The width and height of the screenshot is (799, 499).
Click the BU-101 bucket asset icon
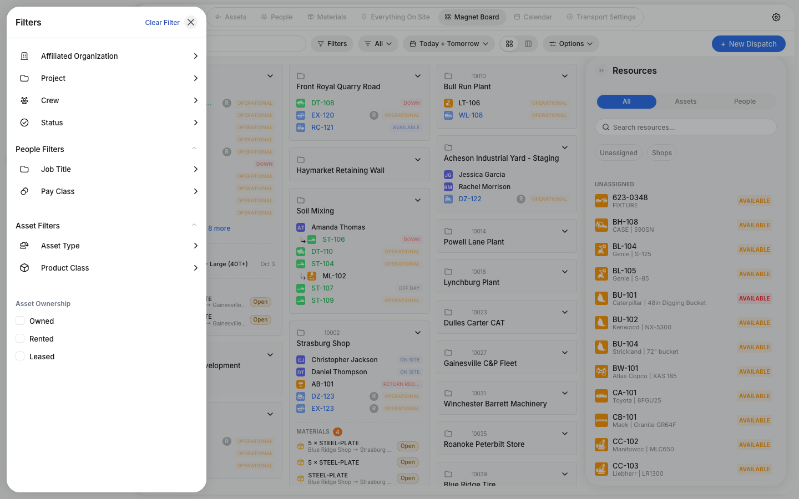pos(601,298)
